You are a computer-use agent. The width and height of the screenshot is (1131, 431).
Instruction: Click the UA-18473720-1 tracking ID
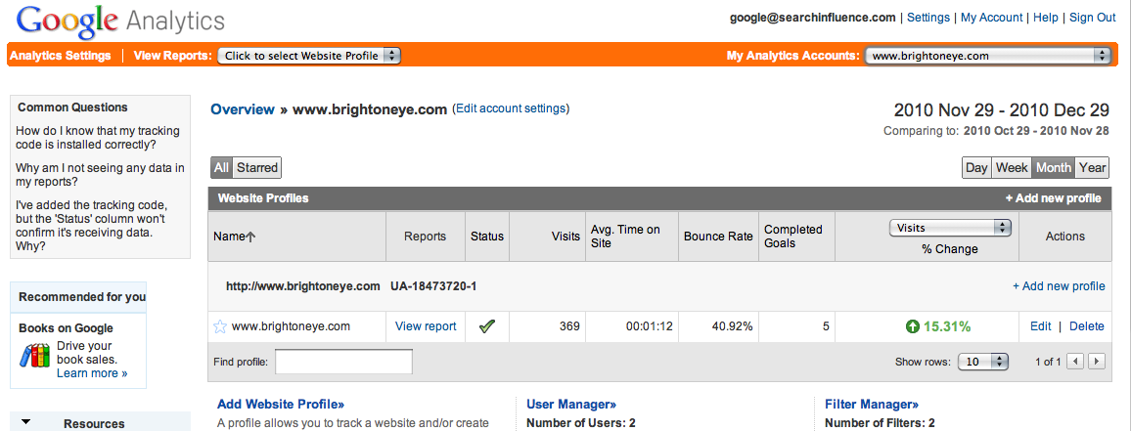433,286
